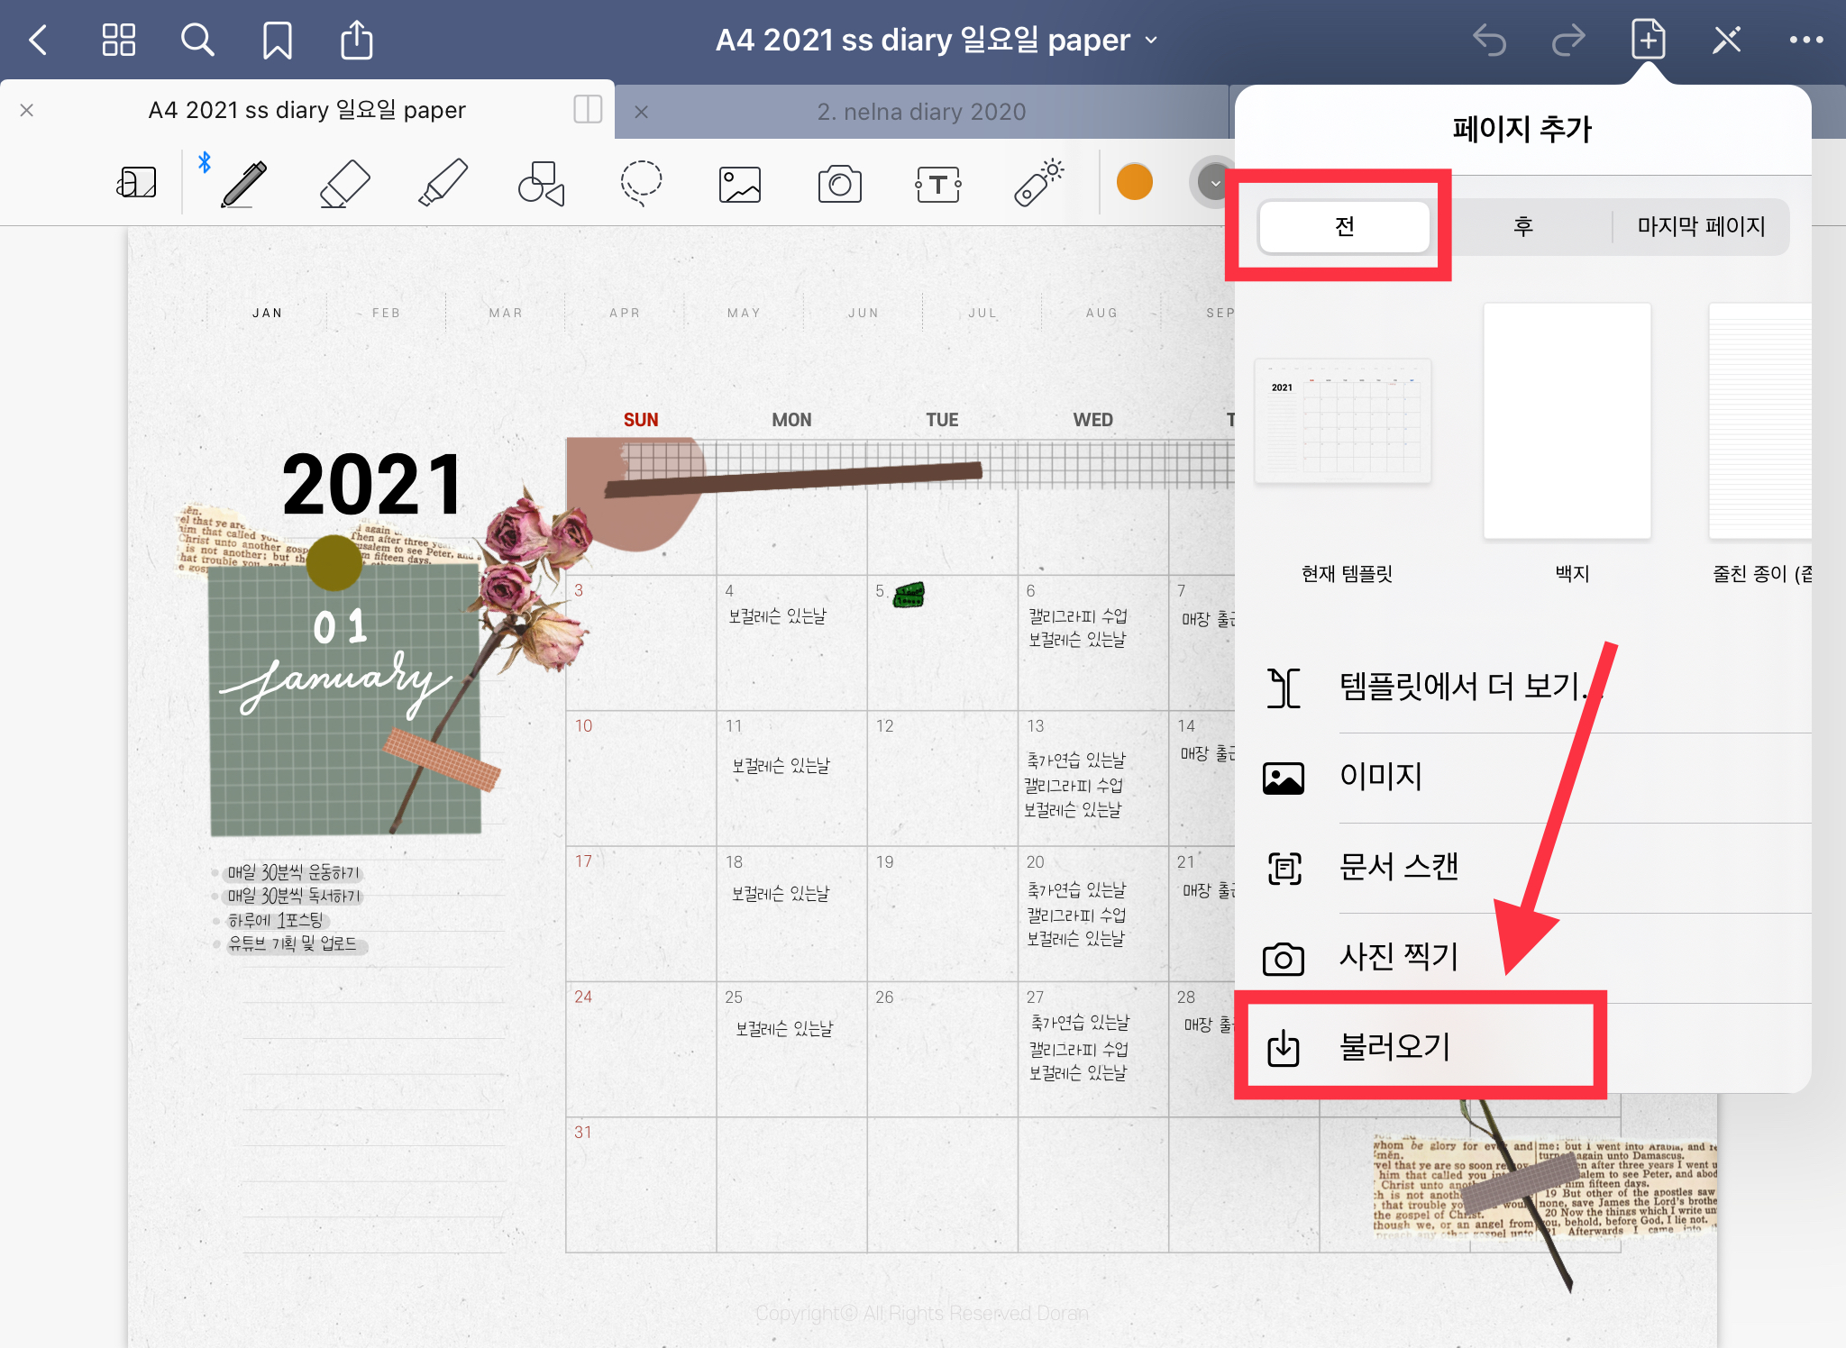Select the '후' insert position

(x=1522, y=226)
